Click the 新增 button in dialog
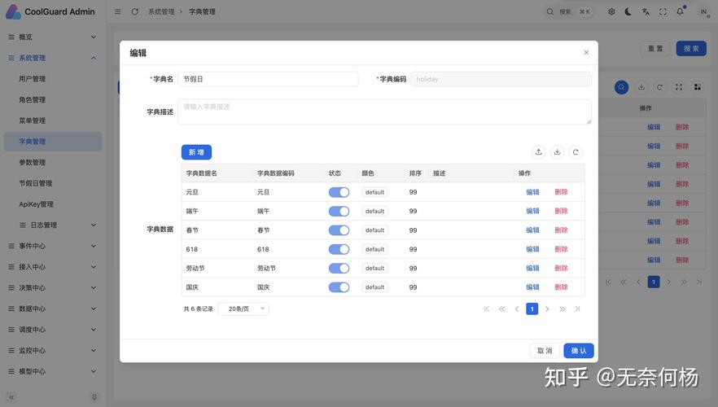The height and width of the screenshot is (407, 718). tap(196, 152)
